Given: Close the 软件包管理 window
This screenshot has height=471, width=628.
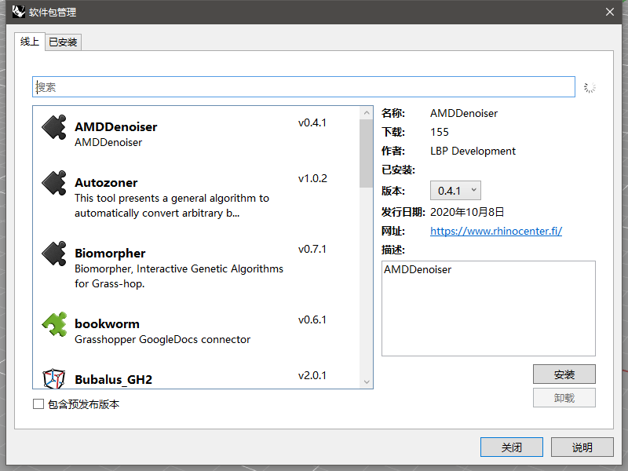Looking at the screenshot, I should [610, 12].
